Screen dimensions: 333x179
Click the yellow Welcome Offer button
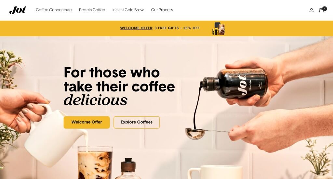tap(87, 122)
